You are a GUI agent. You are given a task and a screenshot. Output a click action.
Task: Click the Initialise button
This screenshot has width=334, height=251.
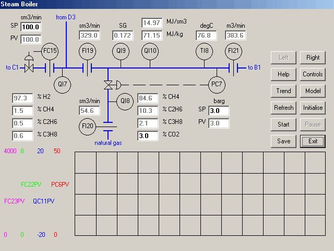click(x=313, y=108)
